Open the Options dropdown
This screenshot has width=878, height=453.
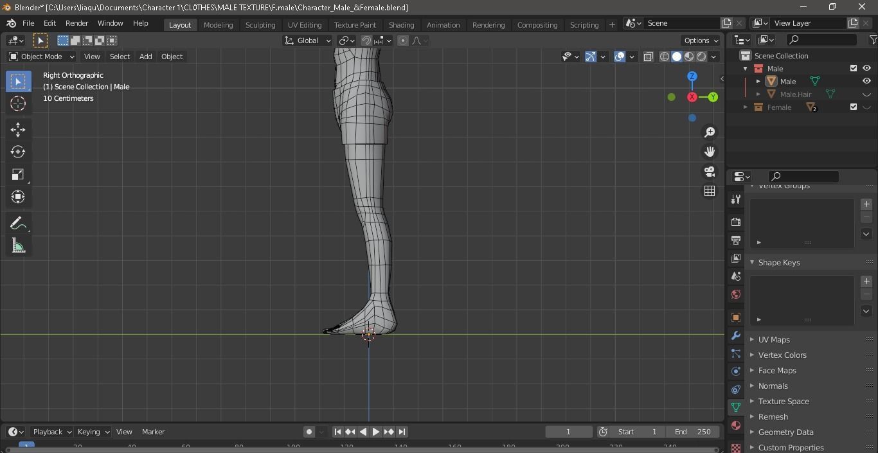(x=701, y=40)
